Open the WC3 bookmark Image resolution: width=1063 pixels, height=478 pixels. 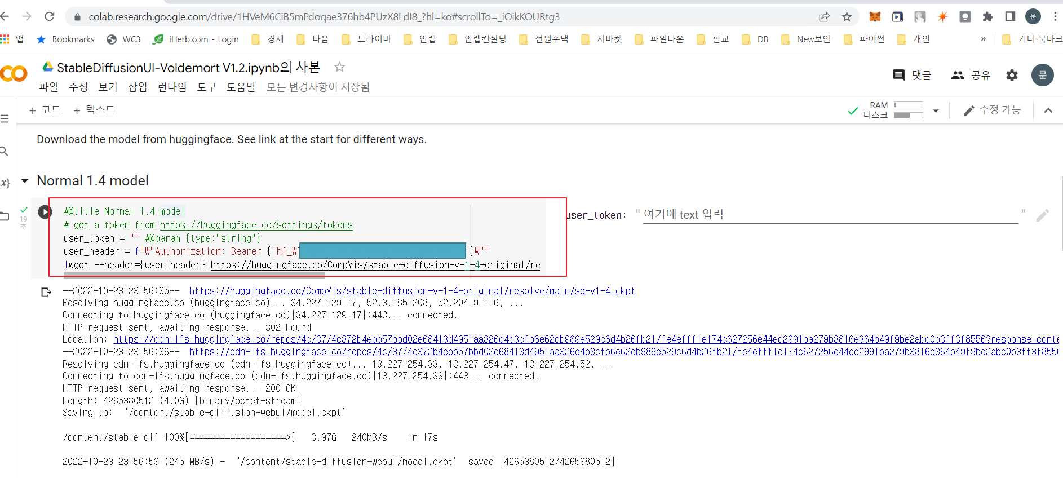click(124, 39)
